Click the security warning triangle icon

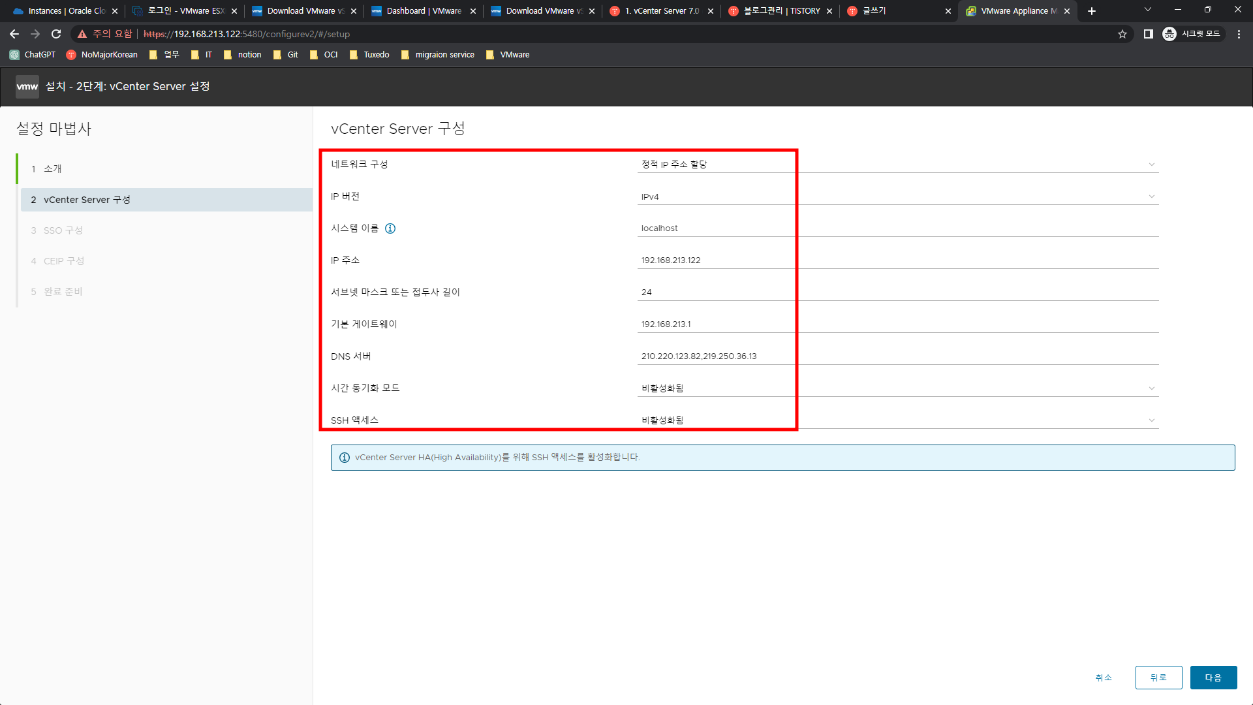tap(82, 34)
